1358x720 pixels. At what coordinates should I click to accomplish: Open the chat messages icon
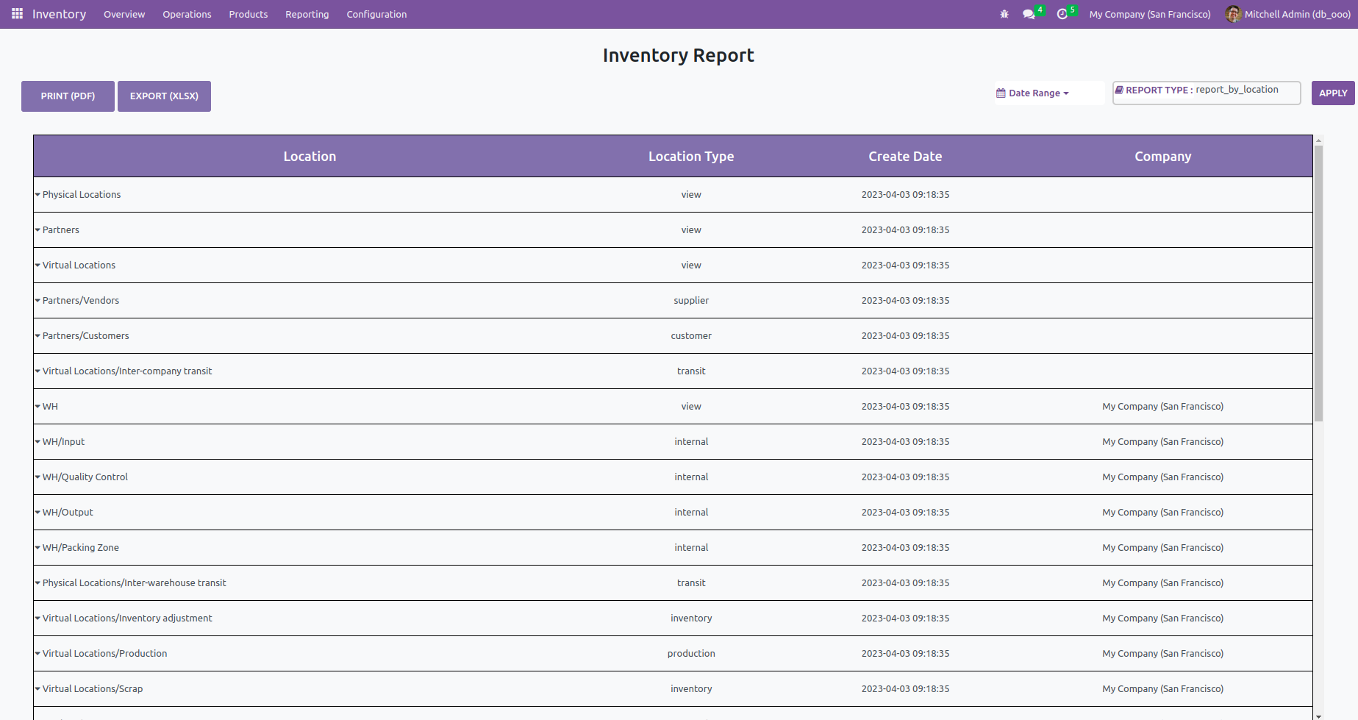(x=1029, y=14)
